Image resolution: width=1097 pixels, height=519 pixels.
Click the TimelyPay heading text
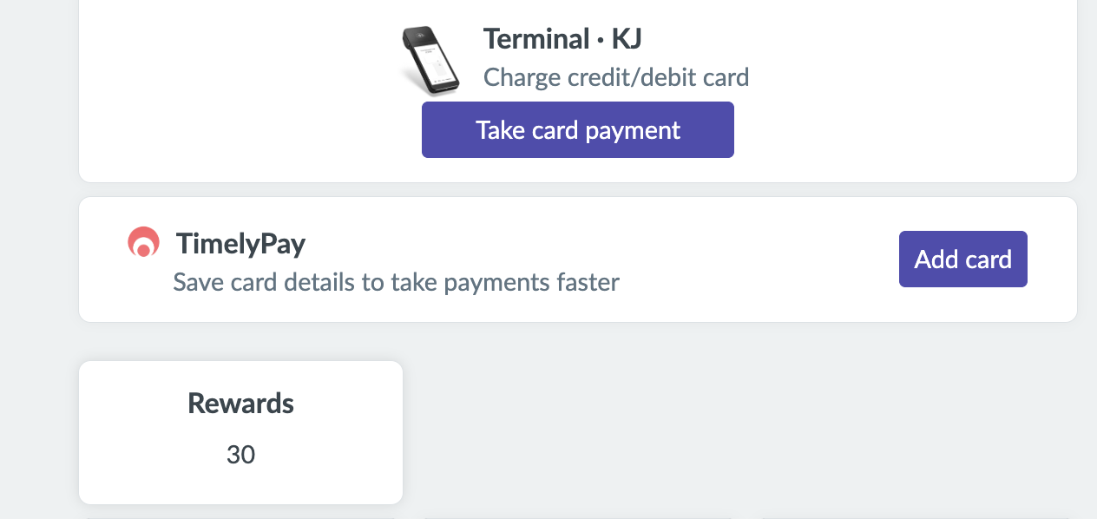240,244
